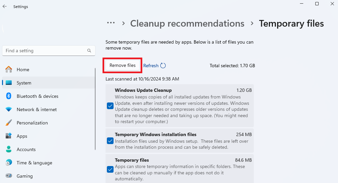338x183 pixels.
Task: Uncheck Temporary Windows installation files checkbox
Action: point(110,141)
